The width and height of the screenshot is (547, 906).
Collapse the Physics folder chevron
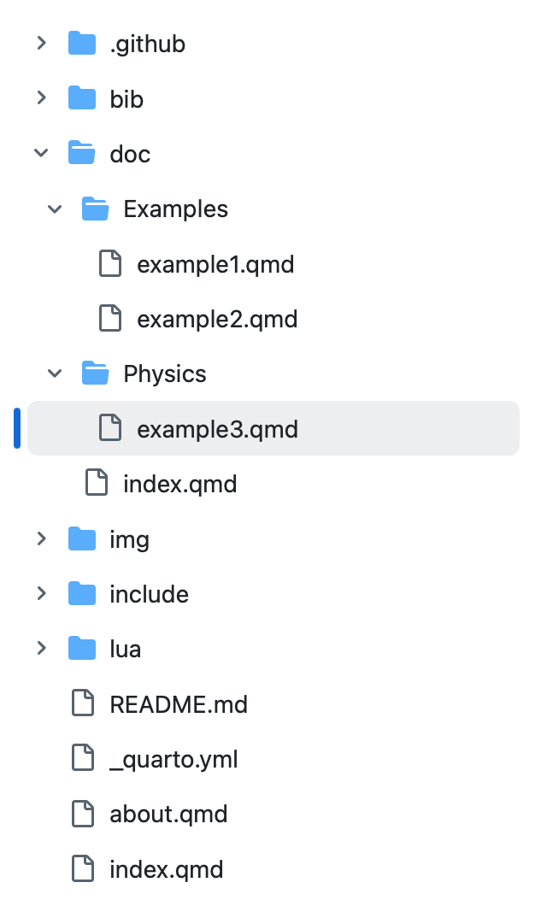(55, 374)
